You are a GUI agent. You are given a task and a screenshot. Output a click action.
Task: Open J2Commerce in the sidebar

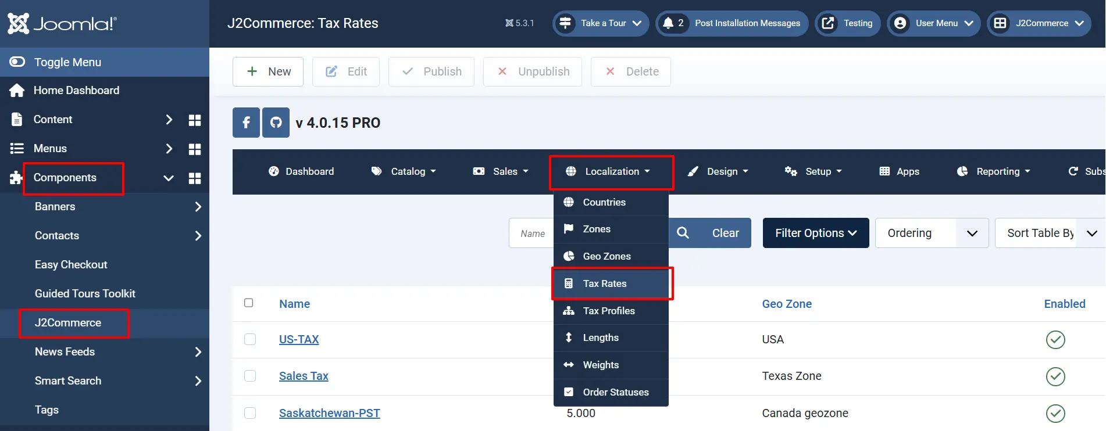click(68, 323)
